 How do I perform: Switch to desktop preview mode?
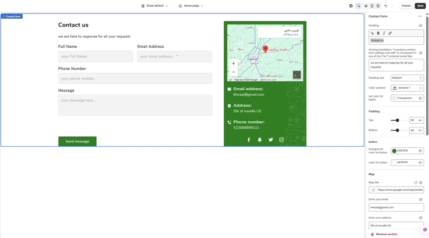coord(366,6)
